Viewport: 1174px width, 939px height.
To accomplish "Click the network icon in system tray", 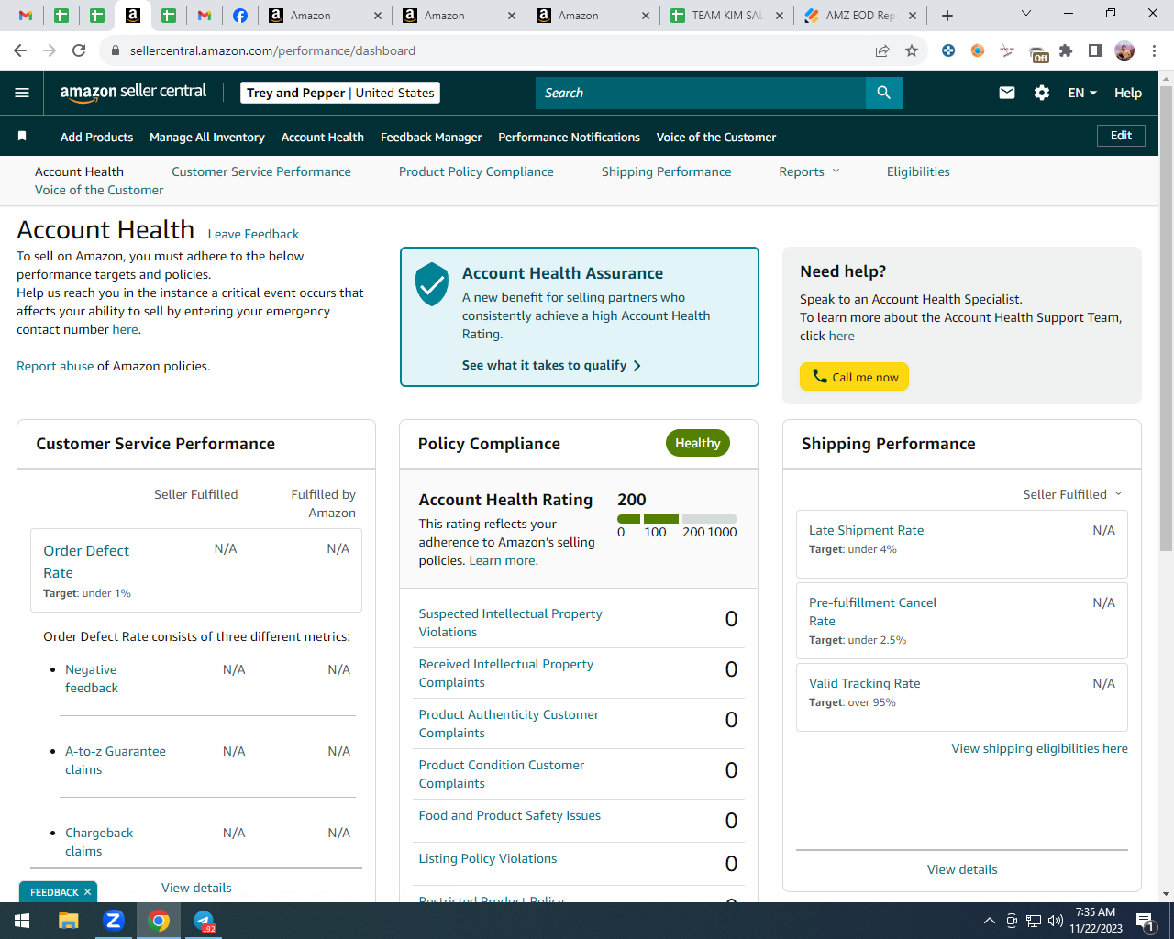I will click(x=1034, y=921).
